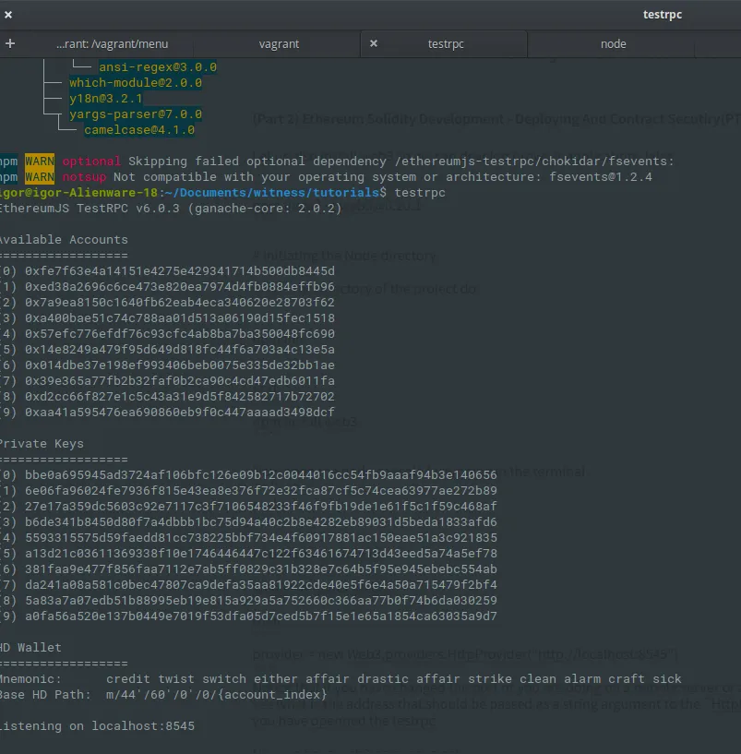Viewport: 741px width, 754px height.
Task: Click the mnemonic phrase 'credit twist switch...'
Action: [394, 679]
